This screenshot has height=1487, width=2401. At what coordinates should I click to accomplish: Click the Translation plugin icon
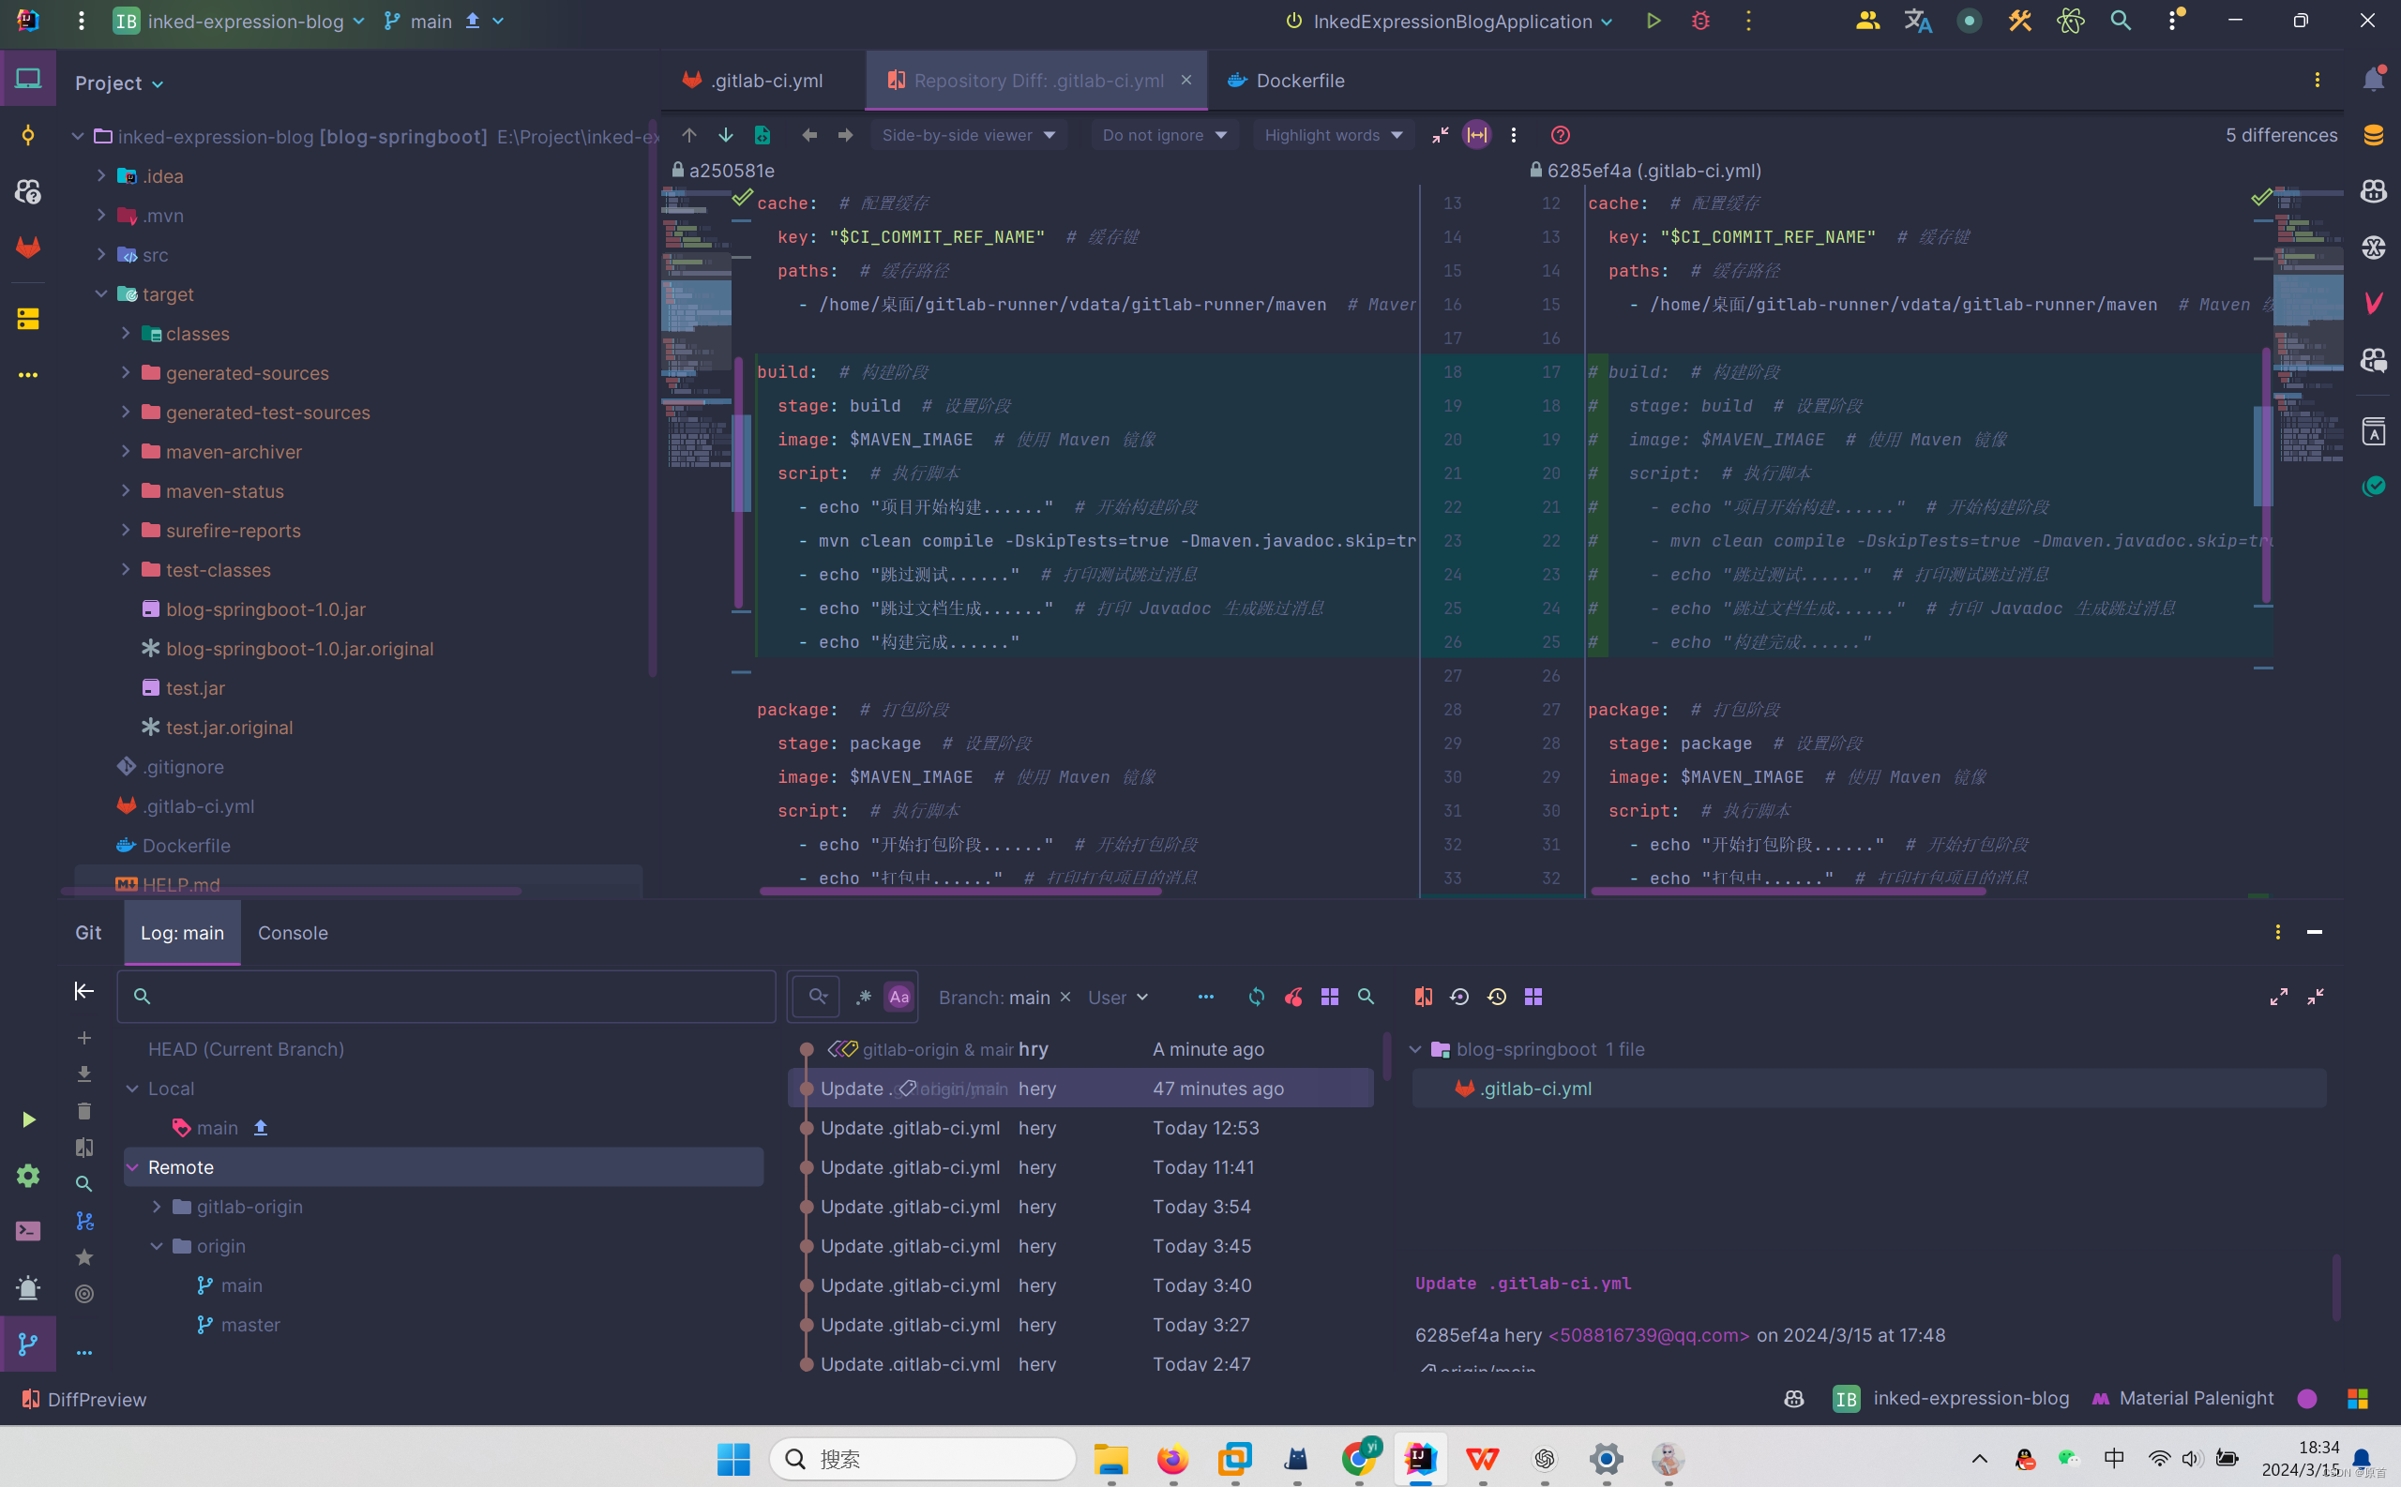click(1917, 21)
